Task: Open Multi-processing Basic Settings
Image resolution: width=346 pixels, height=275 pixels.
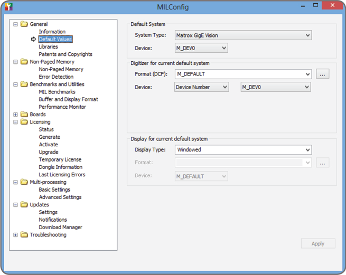Action: [x=54, y=189]
